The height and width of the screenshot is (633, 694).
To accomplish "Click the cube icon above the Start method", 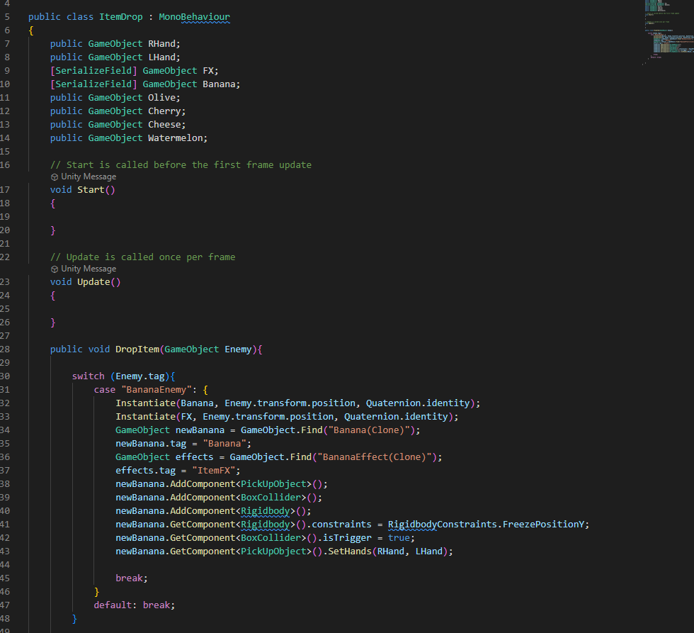I will coord(55,177).
